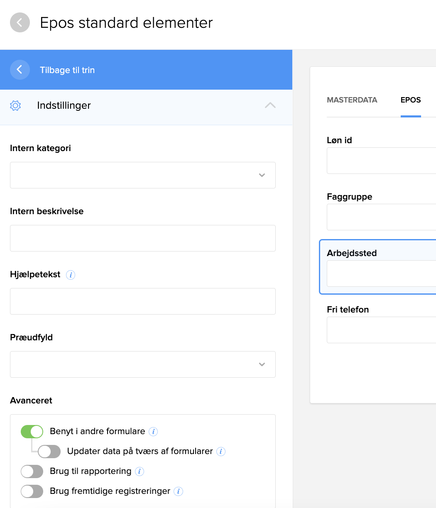Click the Intern beskrivelse text field
The height and width of the screenshot is (508, 436).
pyautogui.click(x=142, y=238)
